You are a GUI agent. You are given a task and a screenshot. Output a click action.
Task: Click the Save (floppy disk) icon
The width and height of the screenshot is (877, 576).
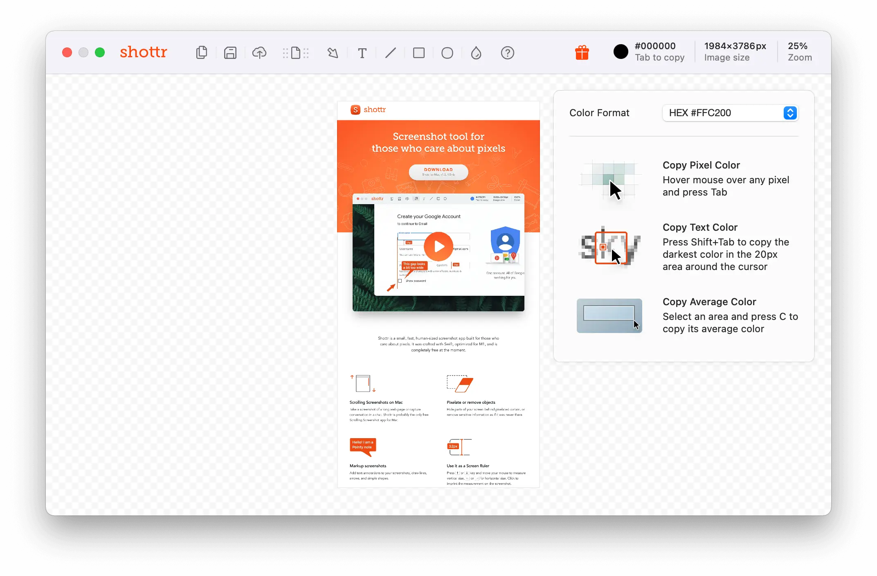[230, 53]
